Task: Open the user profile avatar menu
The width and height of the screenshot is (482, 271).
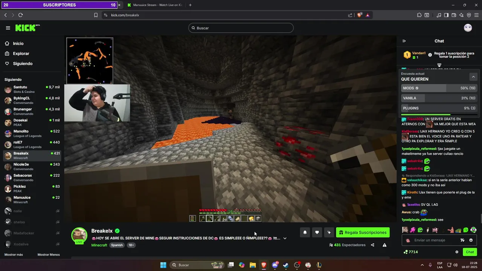Action: (468, 28)
